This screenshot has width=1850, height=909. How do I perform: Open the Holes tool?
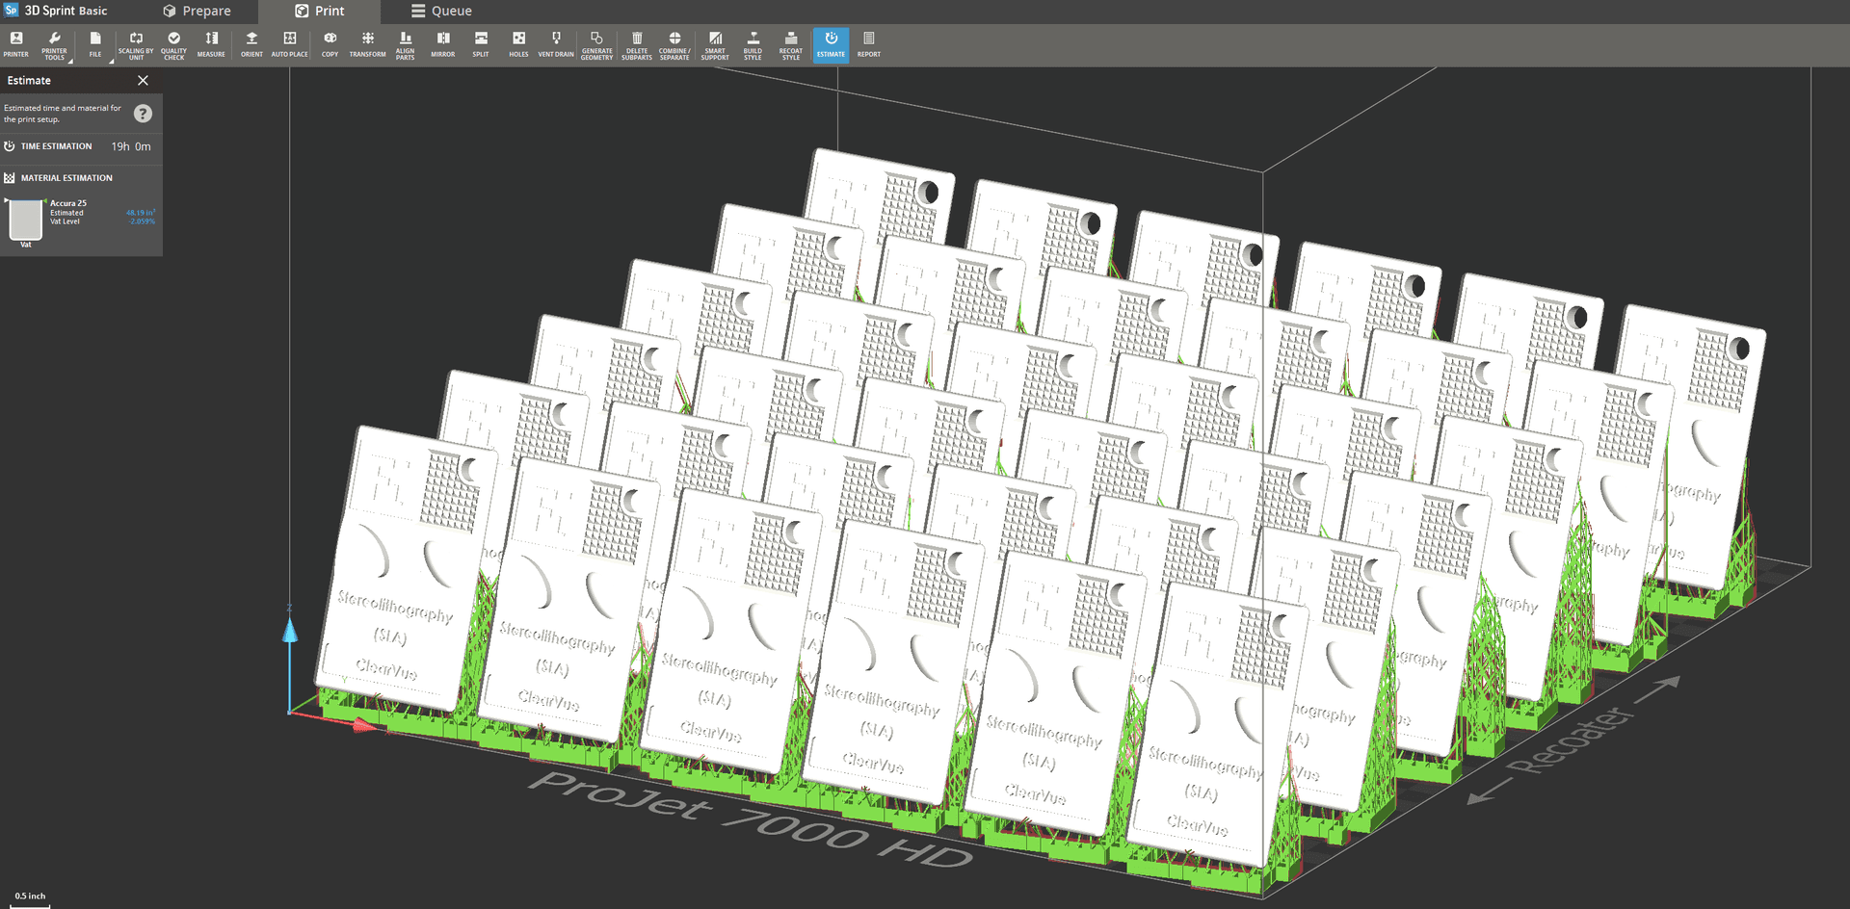pos(518,44)
